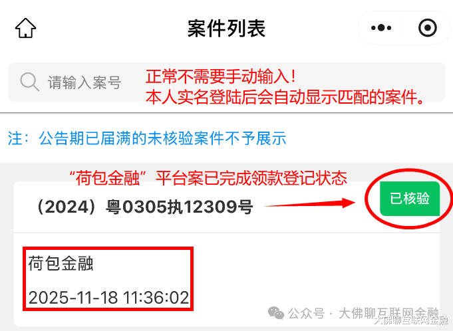The height and width of the screenshot is (331, 453).
Task: Click red annotation 正常不需要手动输入
Action: (x=220, y=76)
